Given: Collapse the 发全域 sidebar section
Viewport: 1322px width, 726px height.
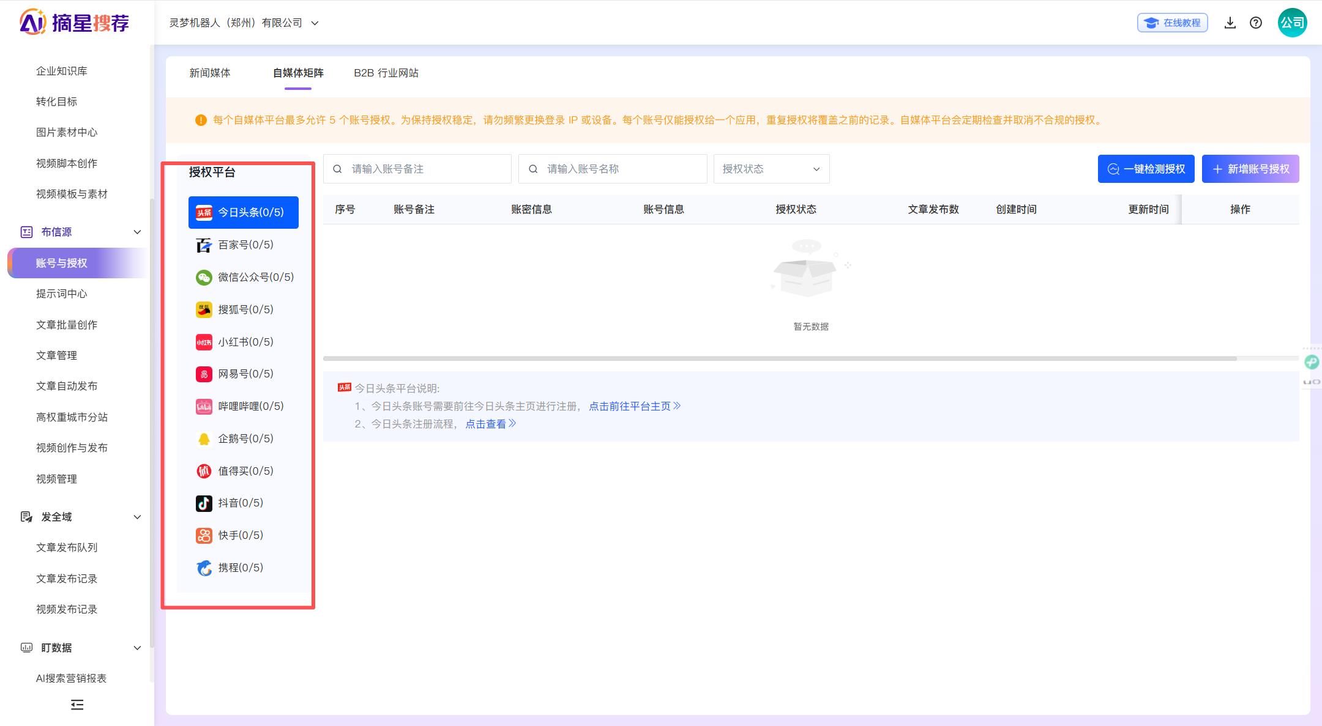Looking at the screenshot, I should click(x=137, y=517).
